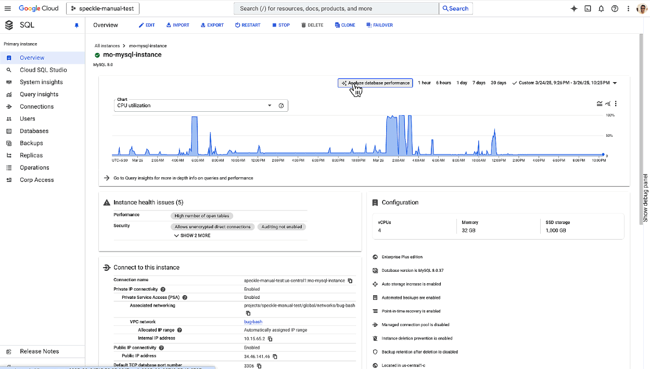Open the chart three-dot more options
The height and width of the screenshot is (369, 650).
616,103
